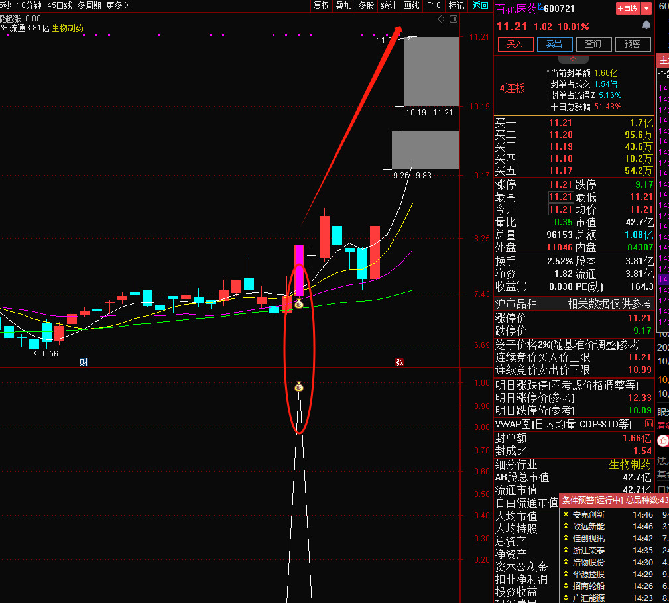Viewport: 669px width, 603px height.
Task: Click 安克创新 in the alert list
Action: [x=588, y=515]
